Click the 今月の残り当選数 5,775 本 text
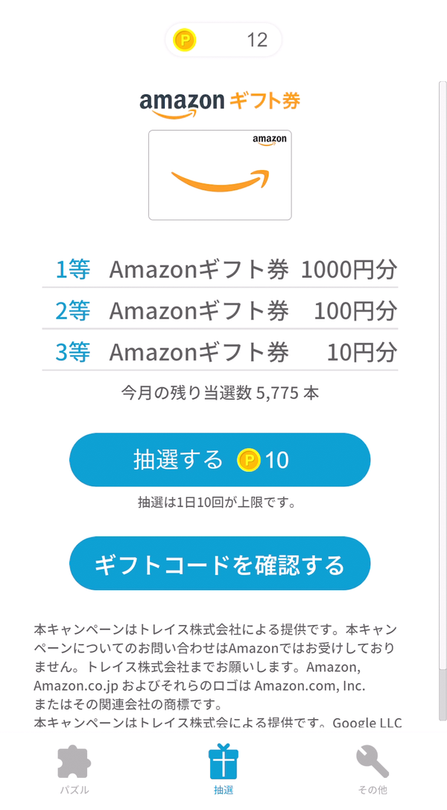Viewport: 447px width, 810px height. [x=220, y=394]
